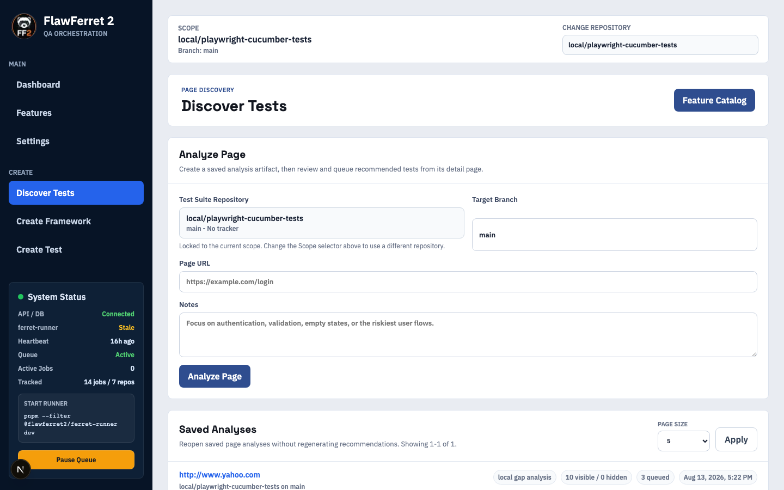Open Create Test in the sidebar
This screenshot has width=784, height=490.
pos(76,249)
